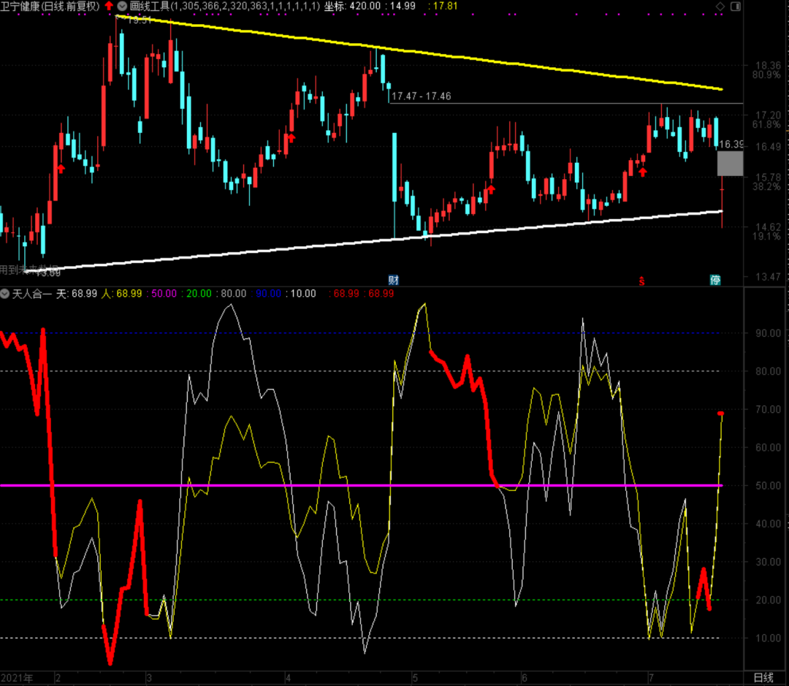This screenshot has width=789, height=686.
Task: Expand the 画线工具 indicator dropdown arrow
Action: 123,6
